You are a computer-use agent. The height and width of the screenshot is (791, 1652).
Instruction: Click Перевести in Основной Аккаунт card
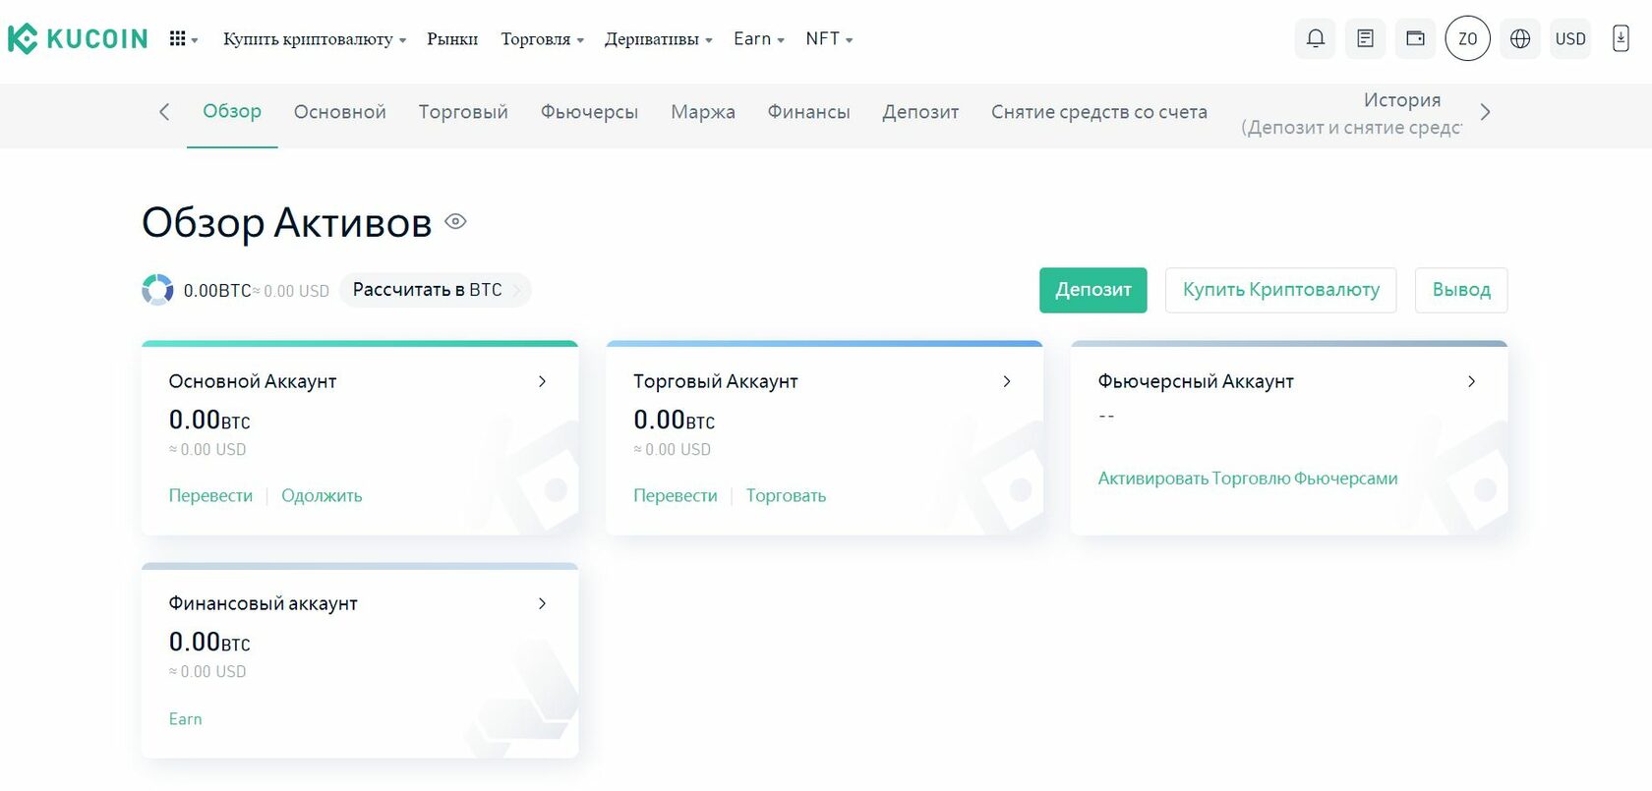tap(210, 495)
